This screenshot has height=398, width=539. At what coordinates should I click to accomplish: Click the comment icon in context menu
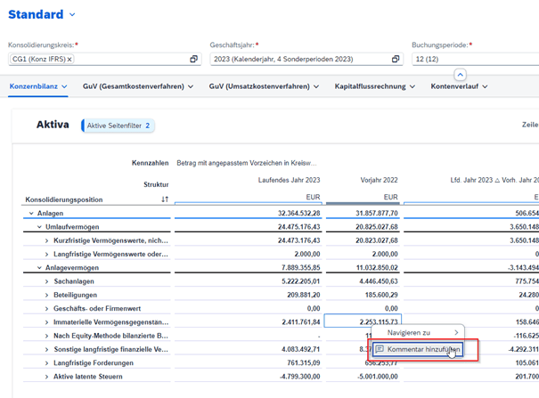point(380,350)
